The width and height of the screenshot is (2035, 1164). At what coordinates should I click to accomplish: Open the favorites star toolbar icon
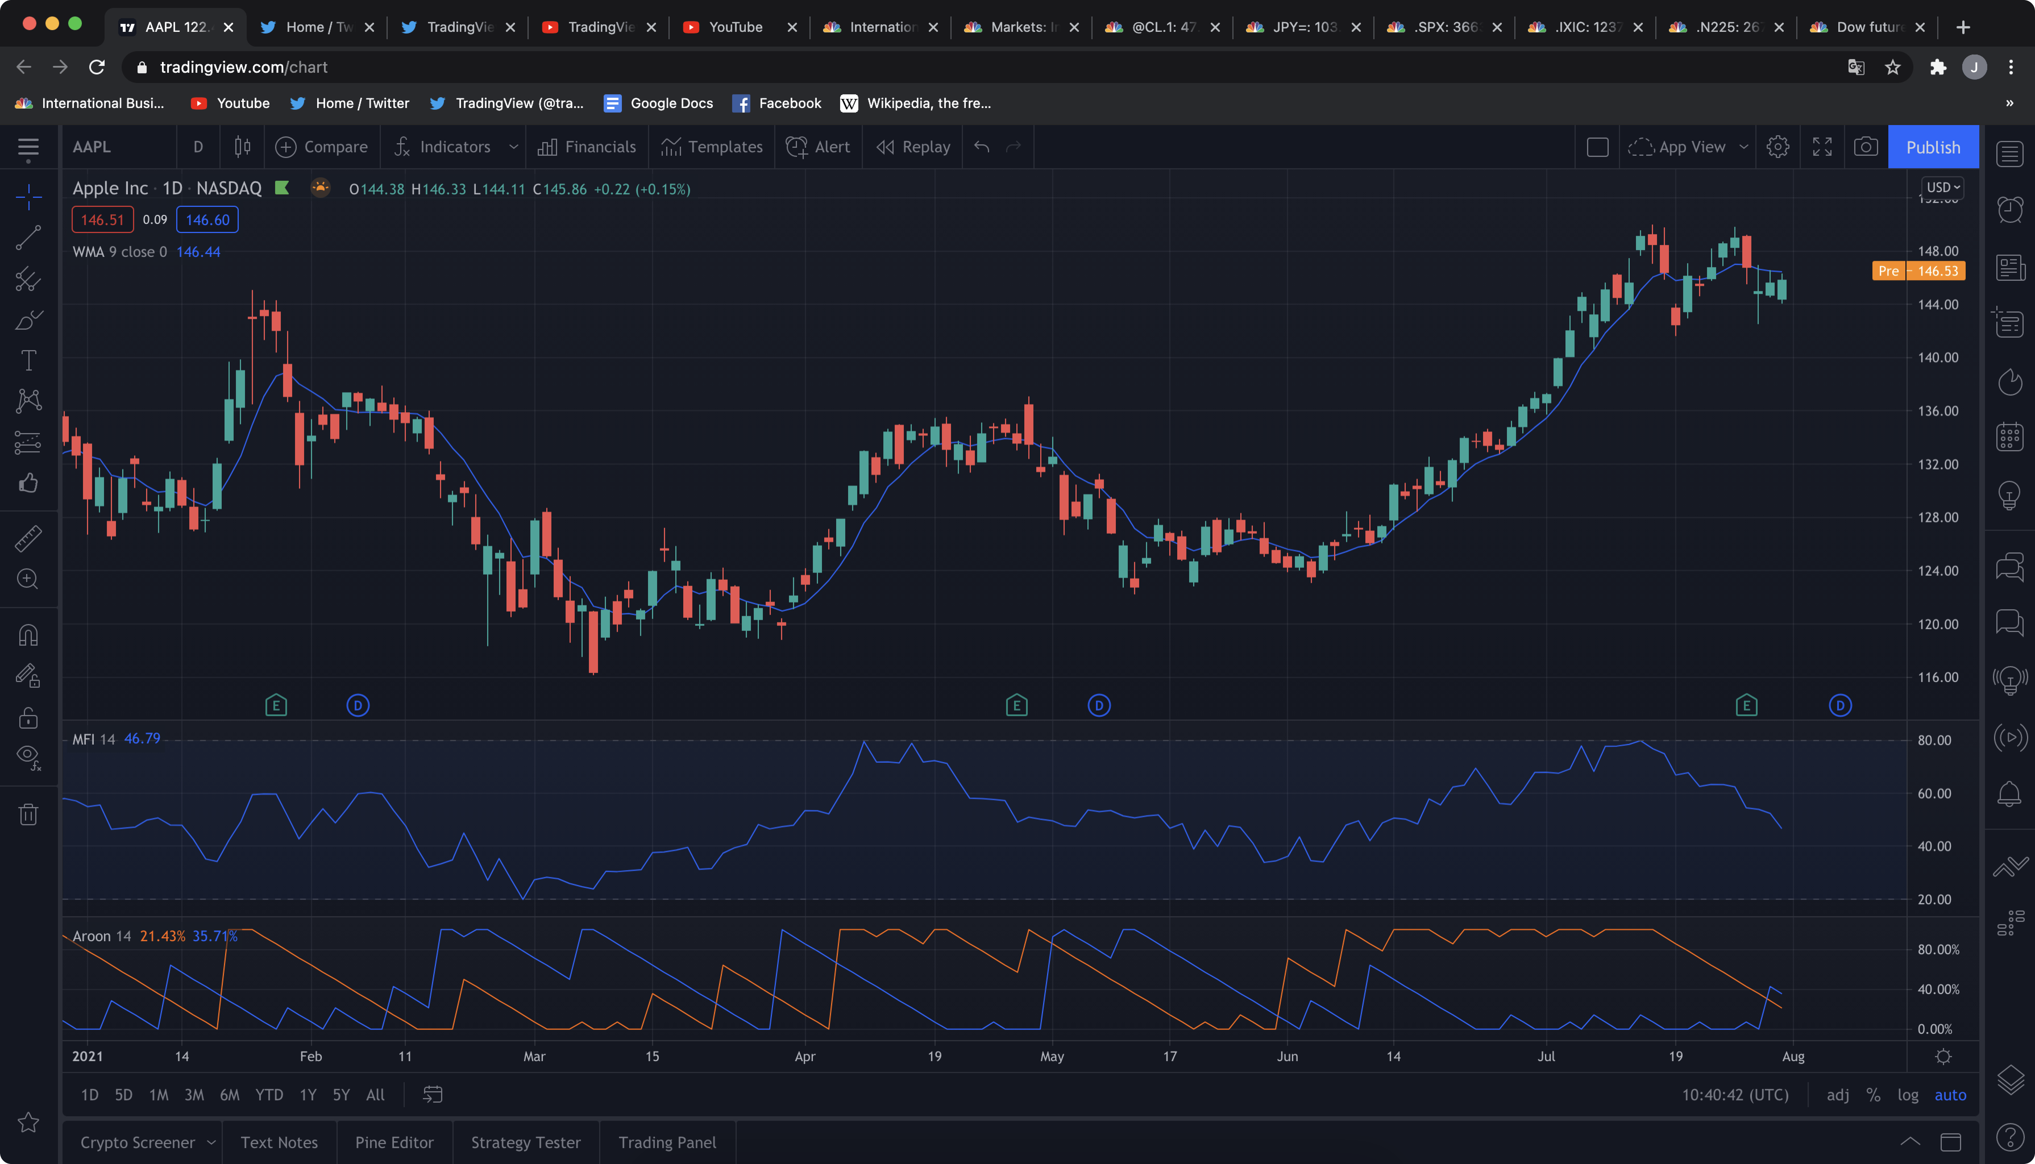[x=28, y=1123]
